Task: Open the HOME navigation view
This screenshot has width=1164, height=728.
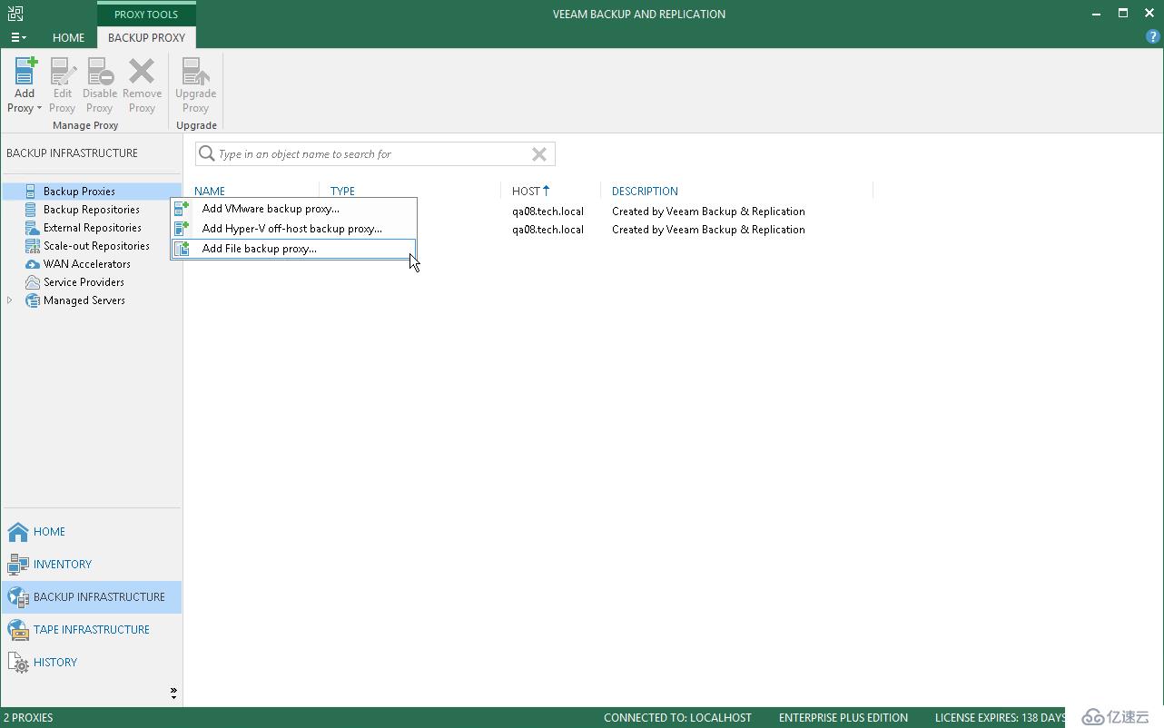Action: pyautogui.click(x=92, y=532)
